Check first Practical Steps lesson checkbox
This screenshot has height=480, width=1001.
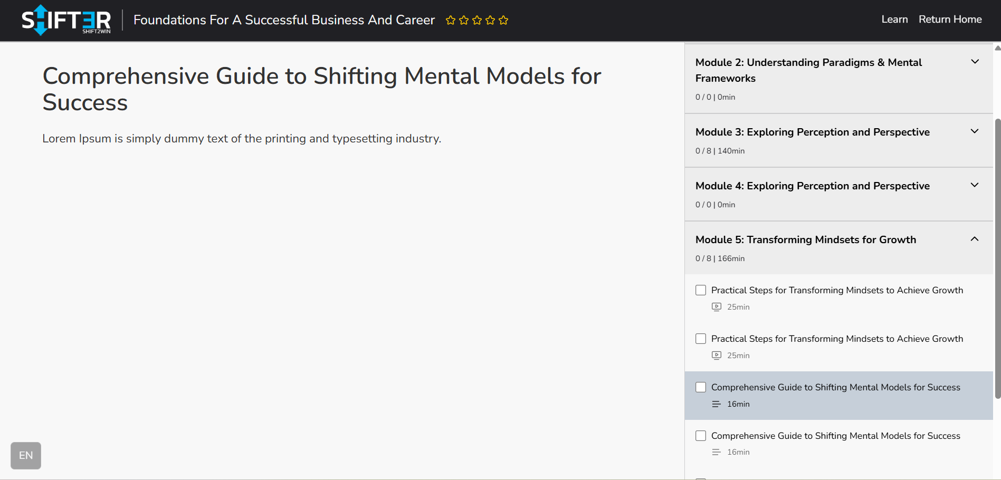(701, 290)
